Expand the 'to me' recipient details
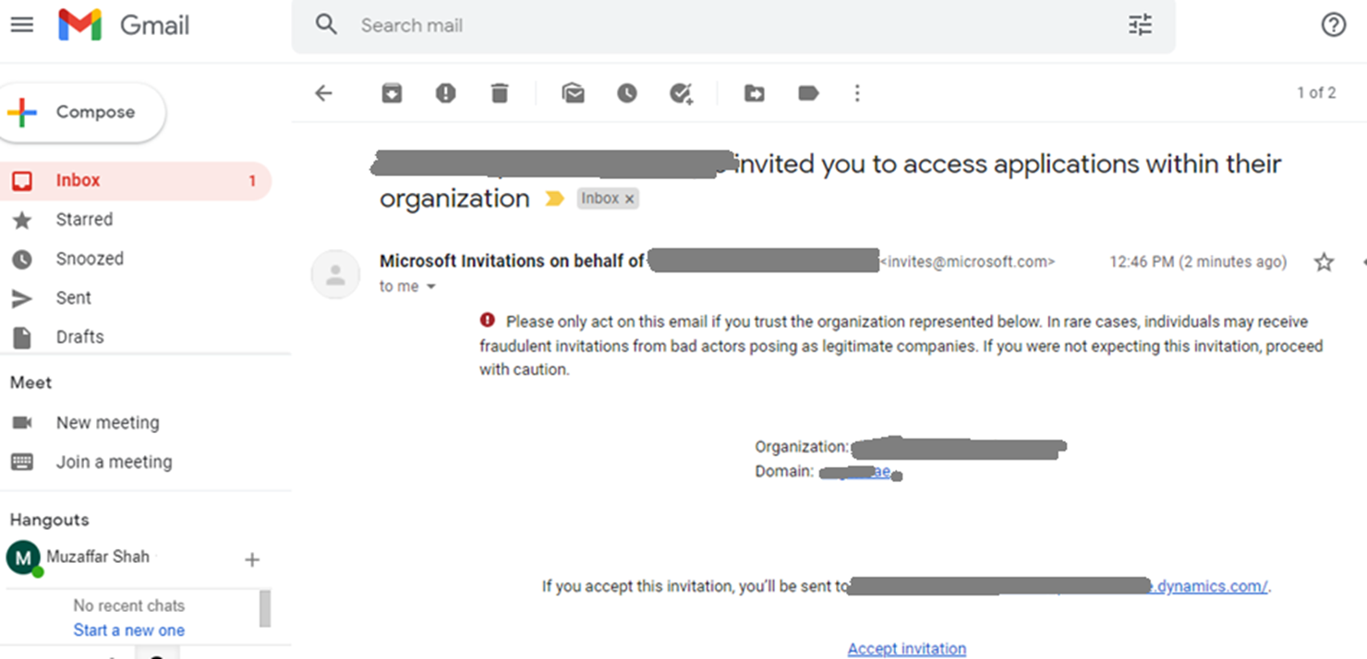 (x=429, y=287)
